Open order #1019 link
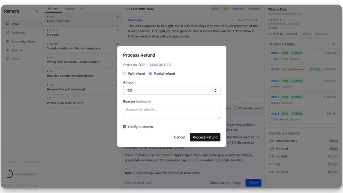Viewport: 343px width, 193px height. (x=275, y=97)
